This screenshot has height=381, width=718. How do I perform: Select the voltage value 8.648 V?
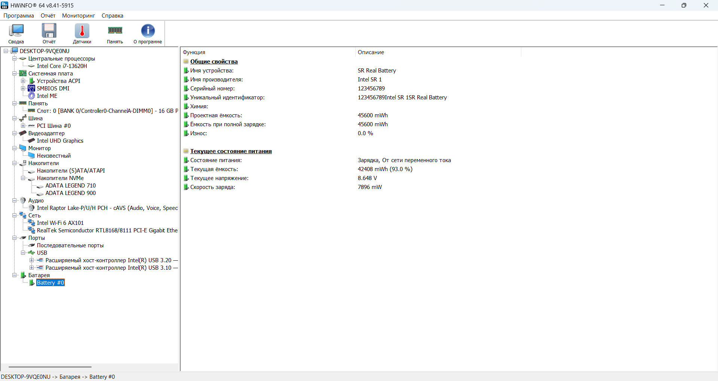tap(367, 178)
